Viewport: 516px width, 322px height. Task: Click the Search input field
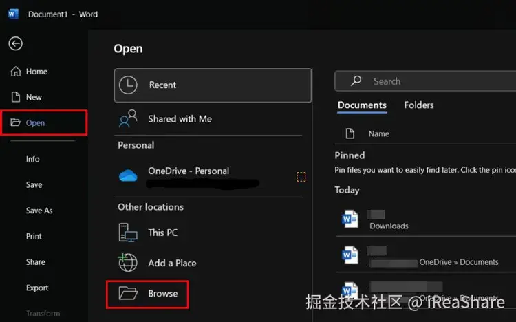coord(425,81)
